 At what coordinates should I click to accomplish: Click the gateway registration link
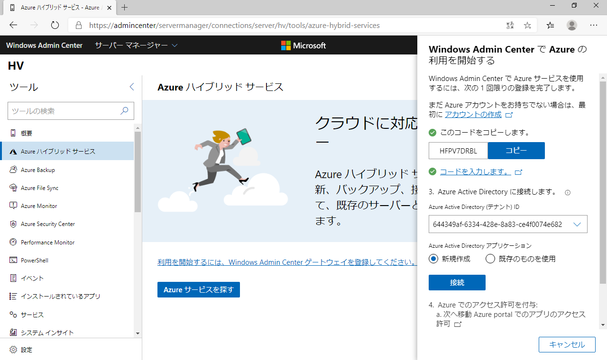287,262
